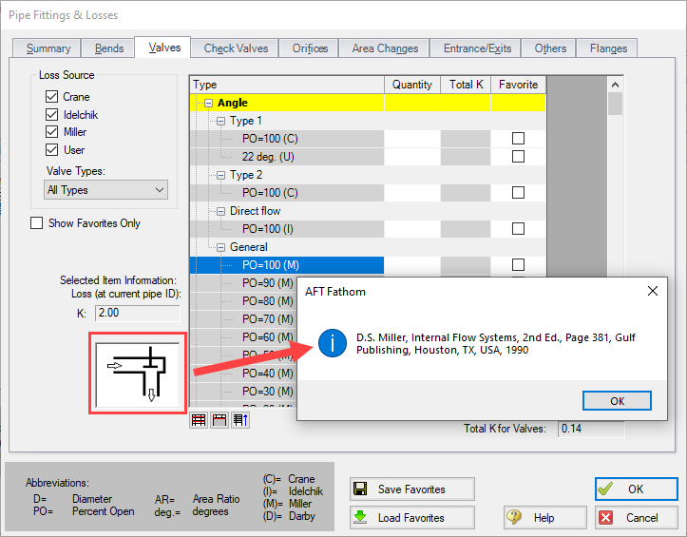This screenshot has height=537, width=687.
Task: Click the Total K for Valves field
Action: pos(591,429)
